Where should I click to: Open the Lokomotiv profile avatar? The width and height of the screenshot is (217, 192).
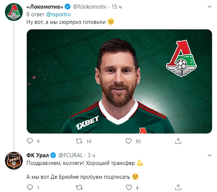(x=13, y=13)
